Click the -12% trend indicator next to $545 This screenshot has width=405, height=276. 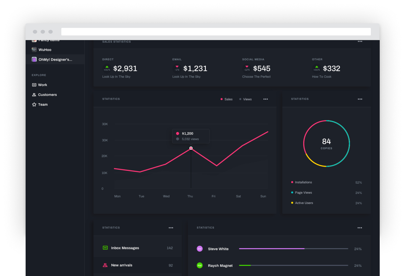(x=247, y=68)
